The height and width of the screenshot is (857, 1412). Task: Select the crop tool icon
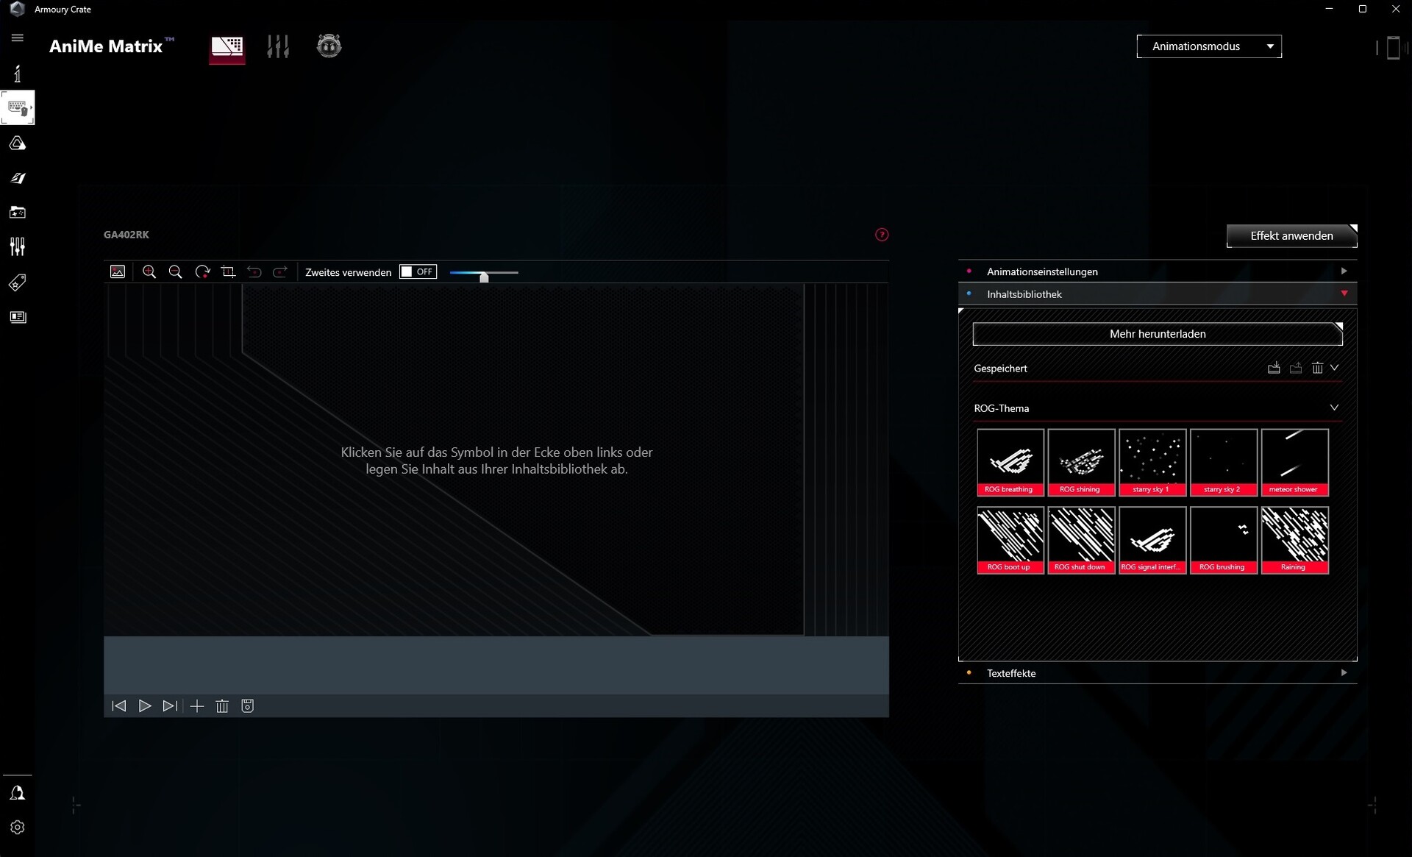(x=228, y=271)
